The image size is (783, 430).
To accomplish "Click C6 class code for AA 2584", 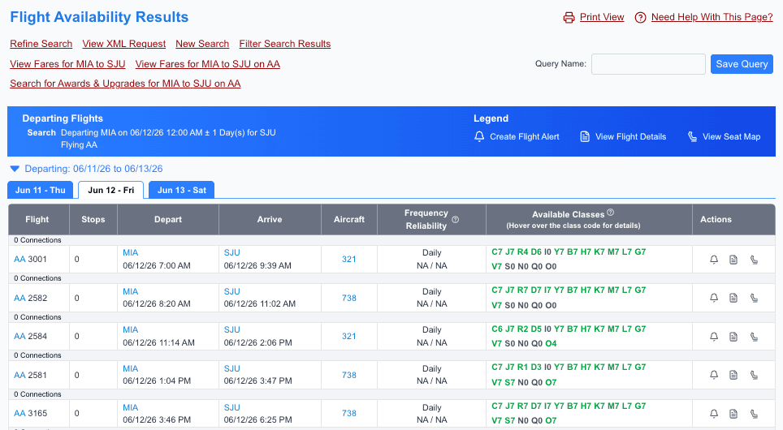I will (x=497, y=329).
